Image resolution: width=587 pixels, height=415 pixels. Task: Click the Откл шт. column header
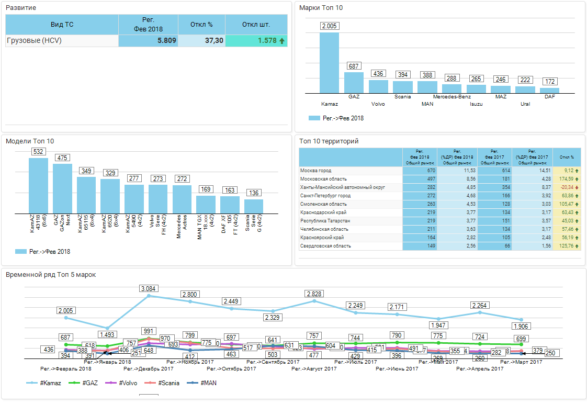[256, 25]
